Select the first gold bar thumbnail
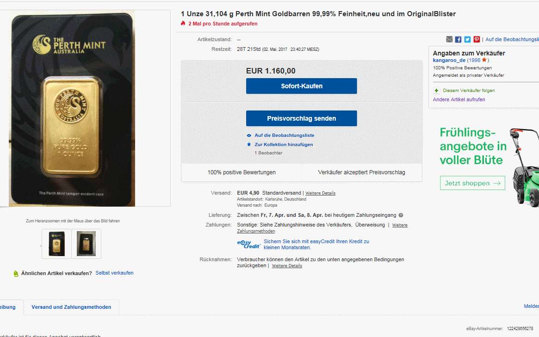The width and height of the screenshot is (539, 337). click(57, 244)
